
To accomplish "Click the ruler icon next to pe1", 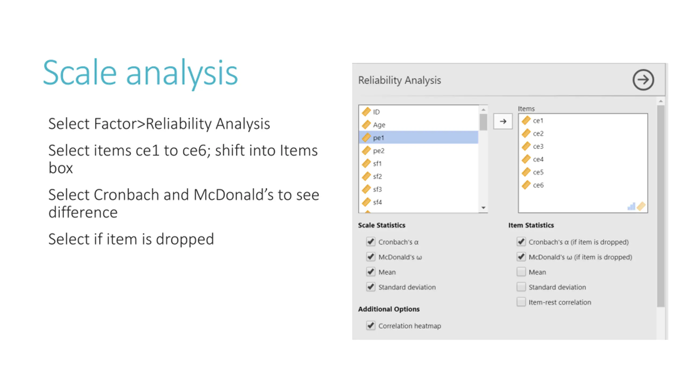I will [x=366, y=138].
